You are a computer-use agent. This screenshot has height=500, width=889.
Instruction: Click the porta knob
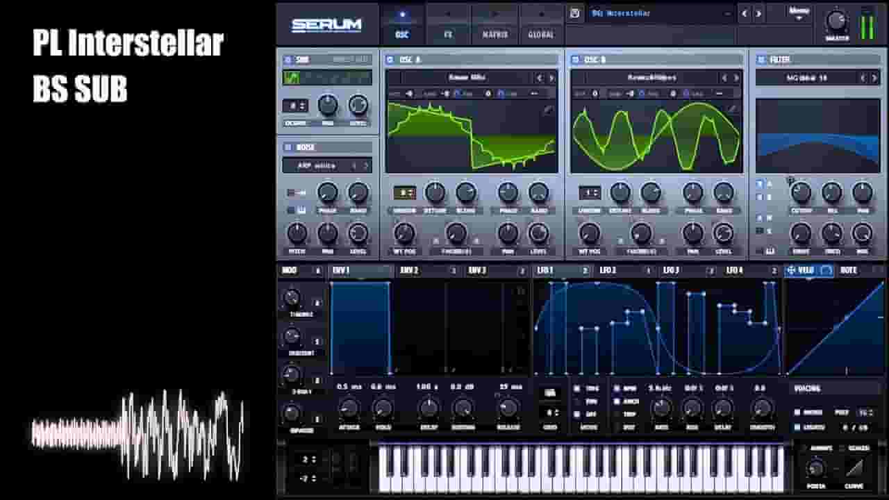[816, 468]
